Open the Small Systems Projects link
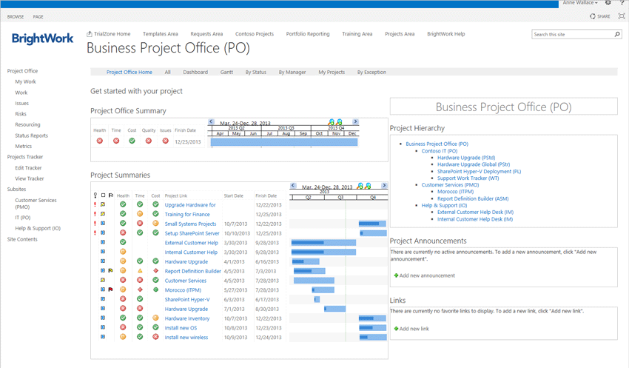 point(190,224)
